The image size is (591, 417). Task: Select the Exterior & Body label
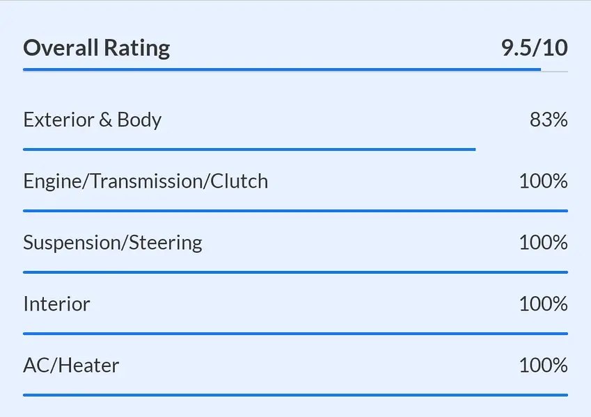93,120
